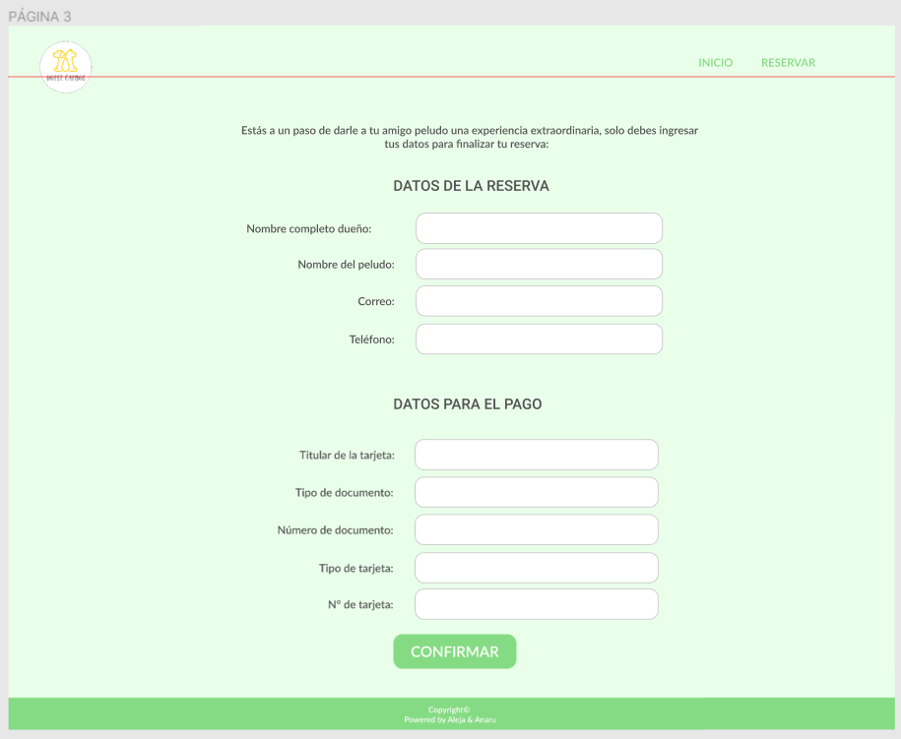Image resolution: width=901 pixels, height=739 pixels.
Task: Click the DATOS DE LA RESERVA heading
Action: [471, 186]
